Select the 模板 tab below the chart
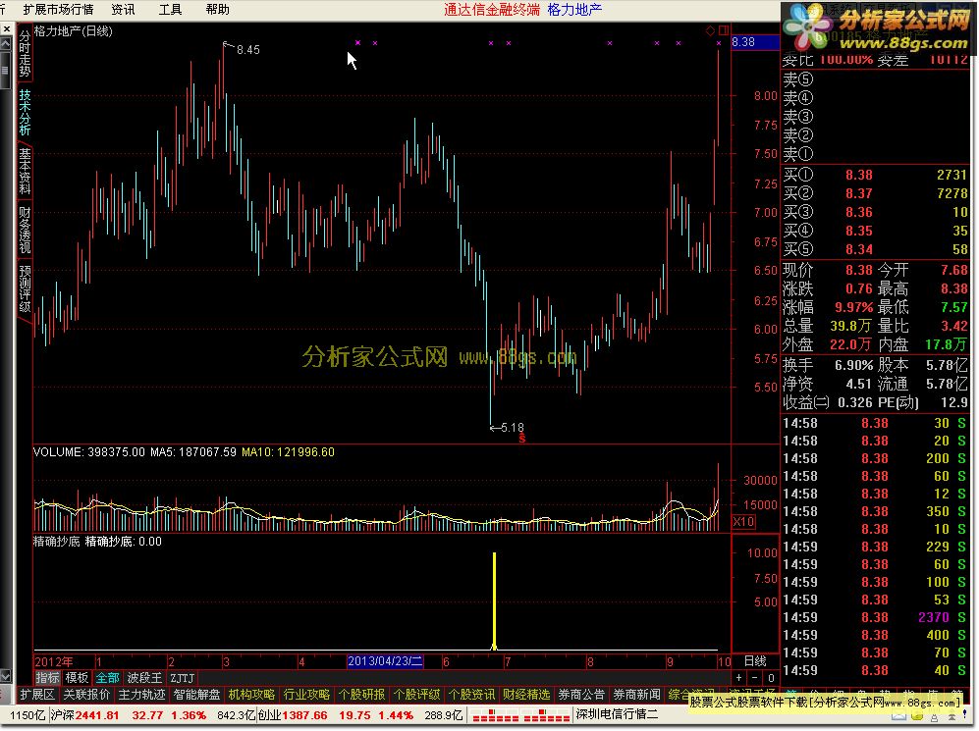The image size is (979, 731). coord(78,677)
